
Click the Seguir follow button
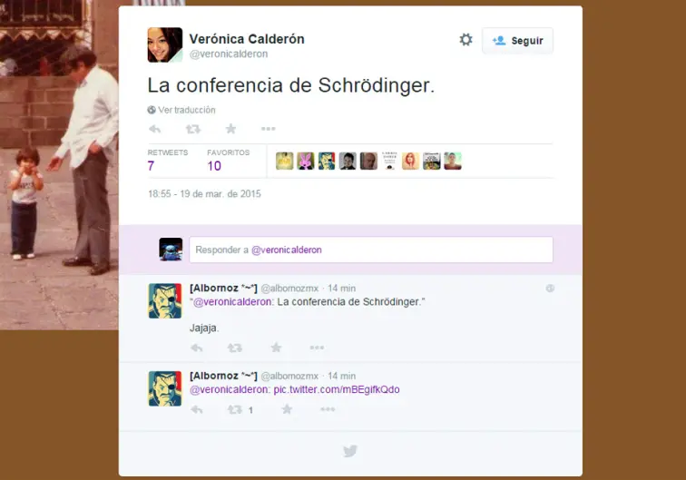pyautogui.click(x=517, y=41)
